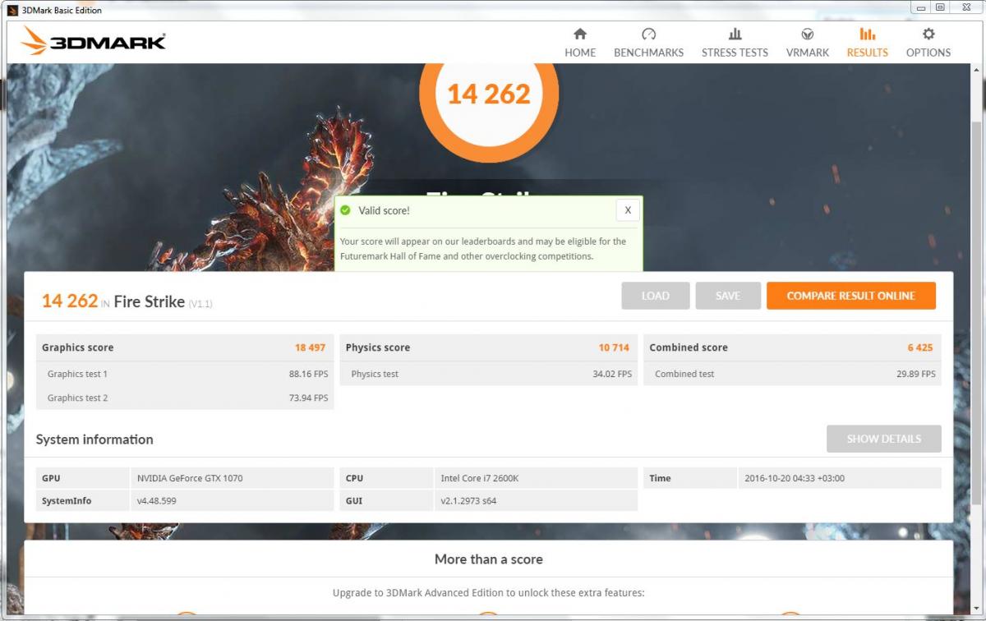Click Show Details button
The width and height of the screenshot is (986, 621).
[883, 439]
